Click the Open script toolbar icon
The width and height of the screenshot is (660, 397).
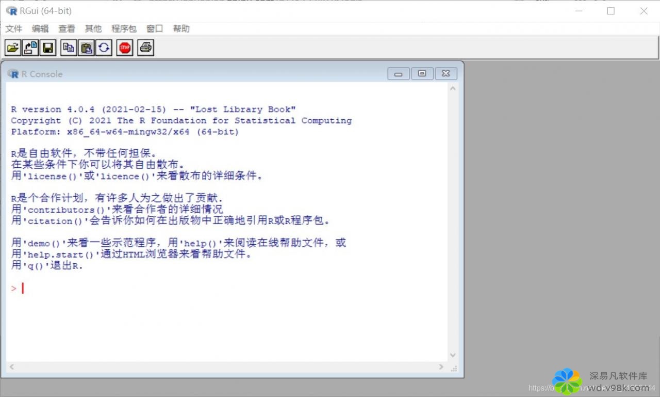(x=13, y=48)
